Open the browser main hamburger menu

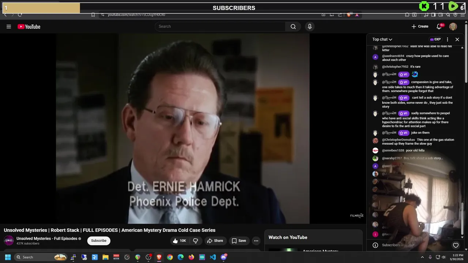[463, 15]
